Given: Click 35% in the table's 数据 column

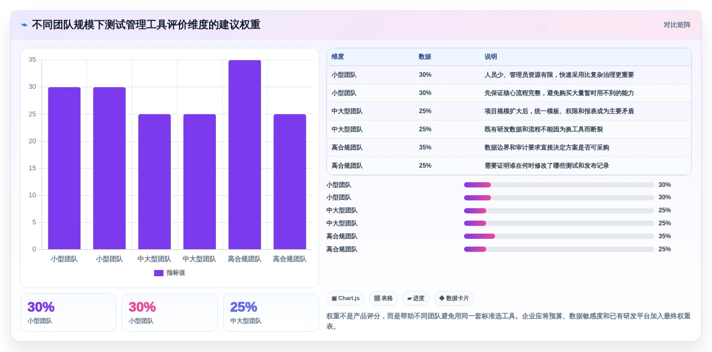Looking at the screenshot, I should [425, 147].
